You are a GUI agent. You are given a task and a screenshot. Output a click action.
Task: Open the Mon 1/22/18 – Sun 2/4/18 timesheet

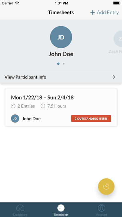tap(61, 107)
